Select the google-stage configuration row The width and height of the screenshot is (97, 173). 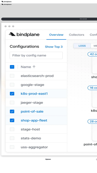pyautogui.click(x=36, y=85)
